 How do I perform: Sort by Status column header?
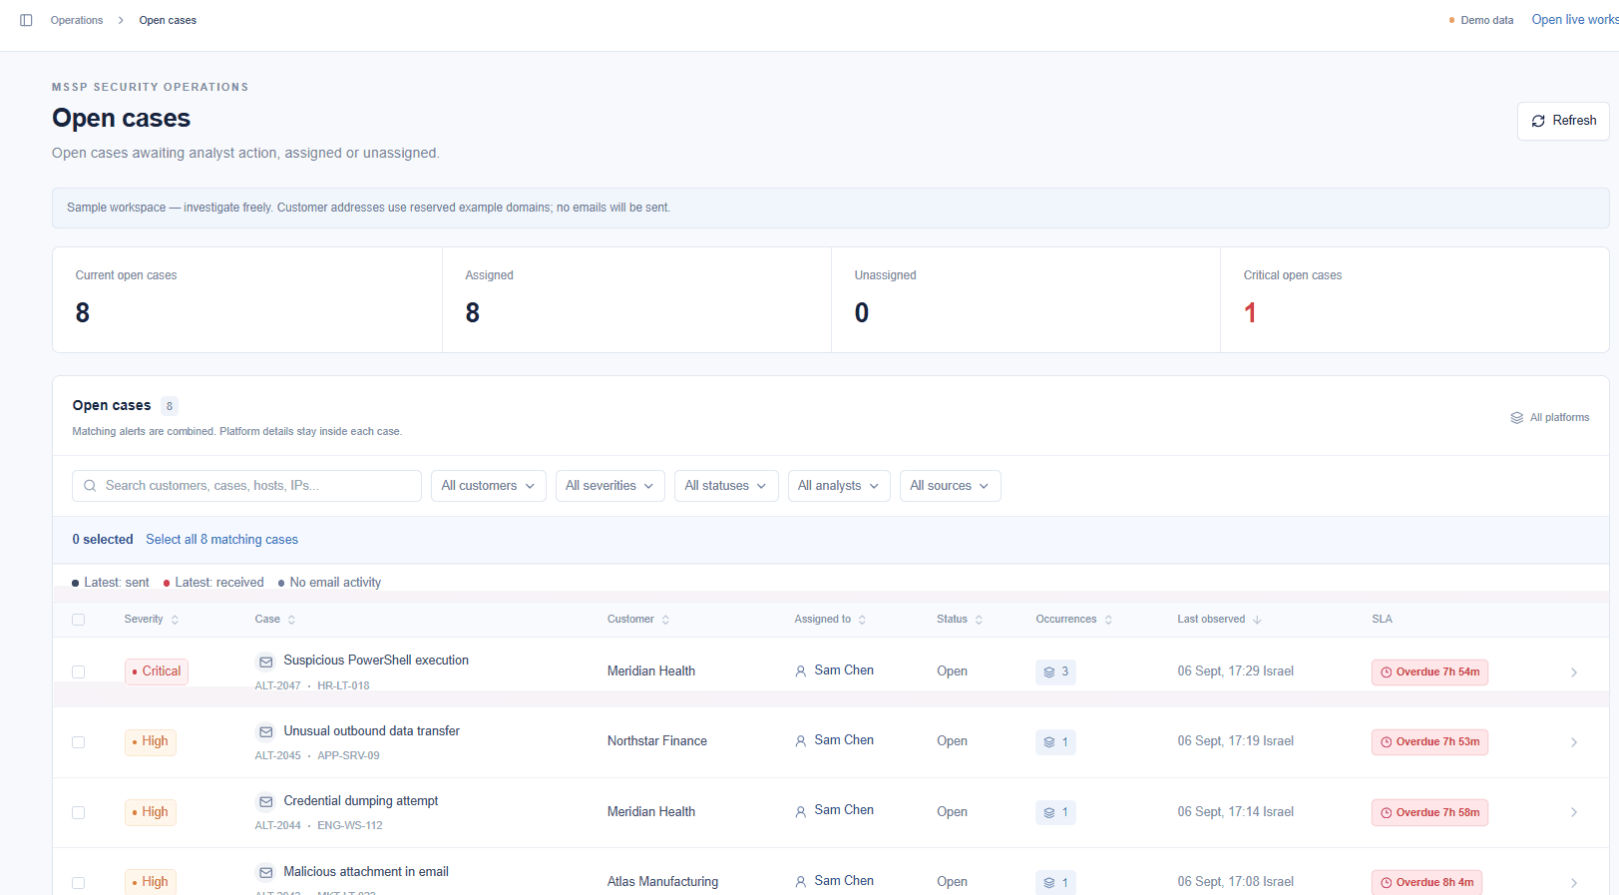coord(960,620)
